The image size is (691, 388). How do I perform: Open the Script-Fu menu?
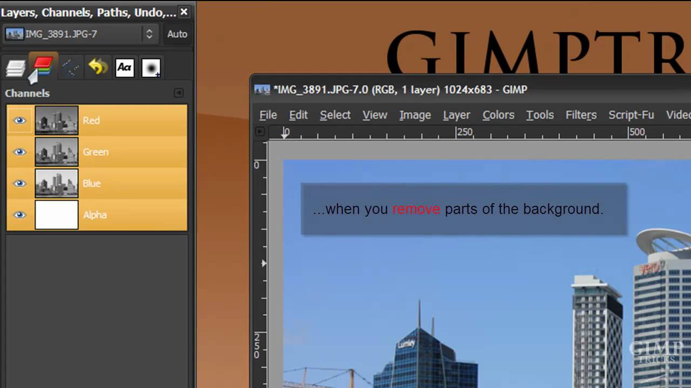point(631,115)
